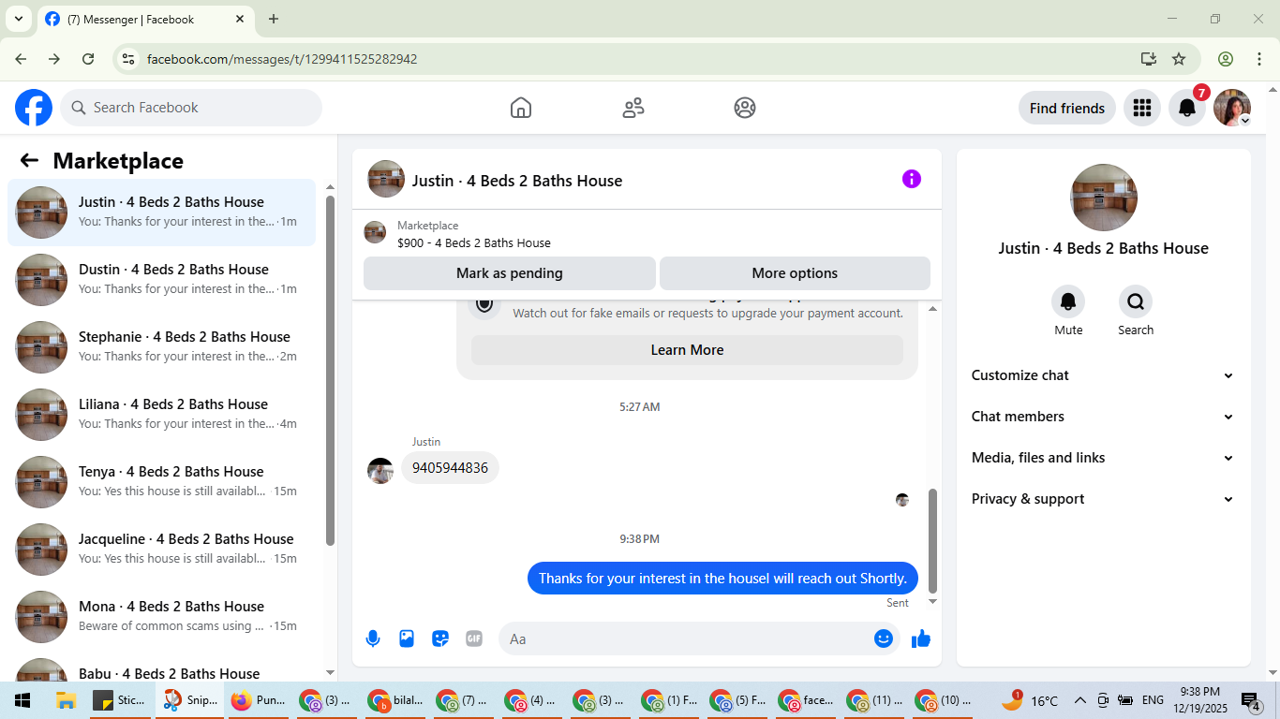Open the Facebook logo home link
This screenshot has height=719, width=1280.
tap(34, 108)
